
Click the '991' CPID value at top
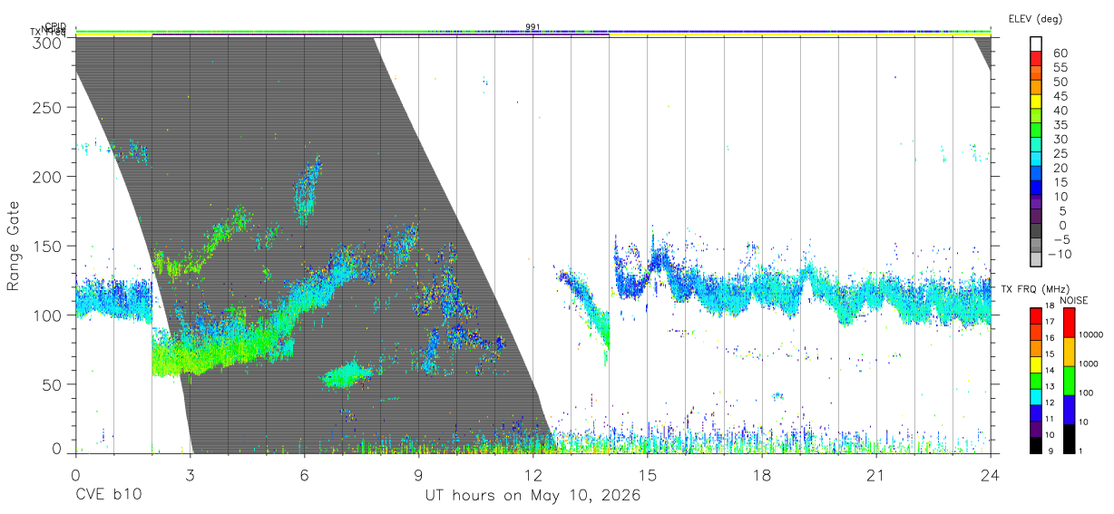pos(533,27)
